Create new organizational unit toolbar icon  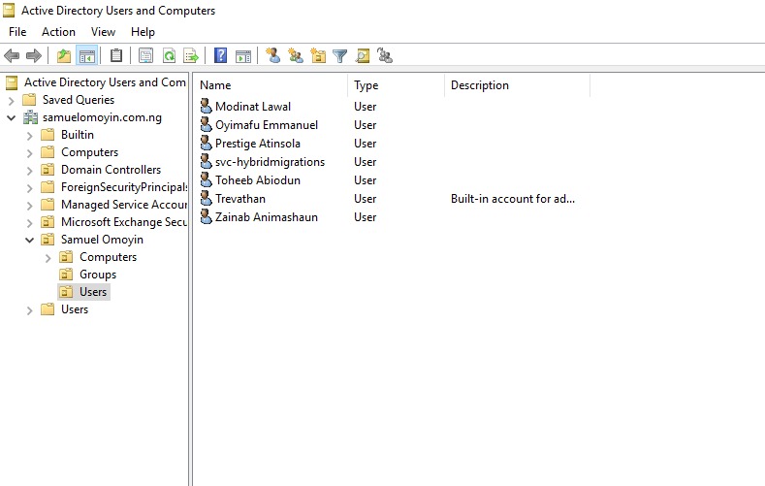pyautogui.click(x=318, y=55)
